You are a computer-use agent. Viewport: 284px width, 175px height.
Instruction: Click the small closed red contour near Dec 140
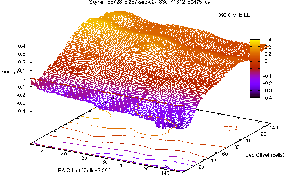click(230, 128)
